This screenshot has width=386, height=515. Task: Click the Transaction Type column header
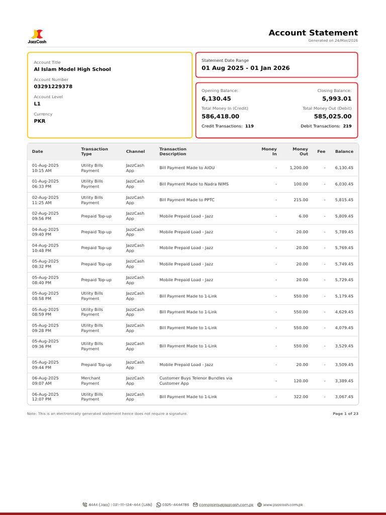pos(94,151)
